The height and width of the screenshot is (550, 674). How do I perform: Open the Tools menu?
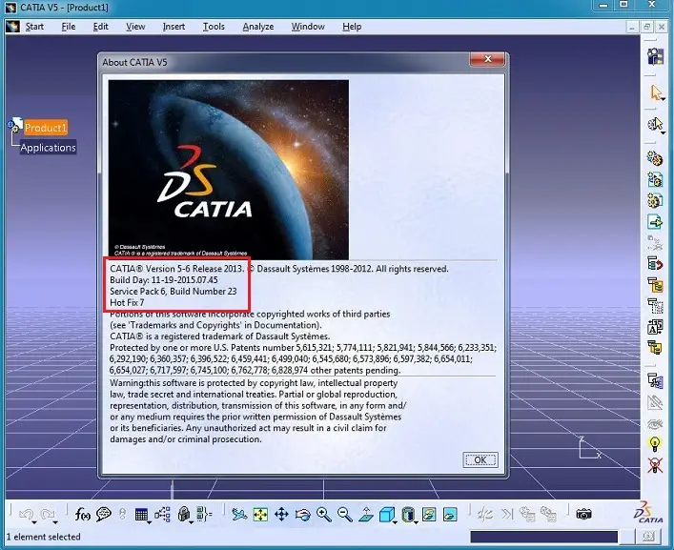[214, 27]
